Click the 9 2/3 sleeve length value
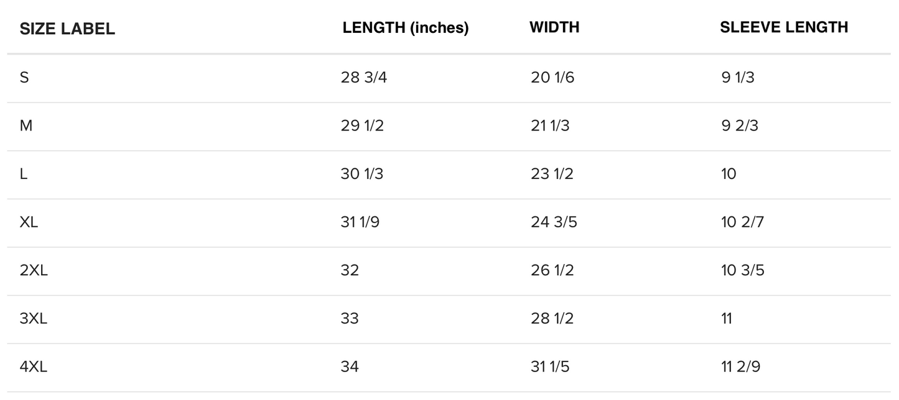The height and width of the screenshot is (400, 899). tap(740, 125)
